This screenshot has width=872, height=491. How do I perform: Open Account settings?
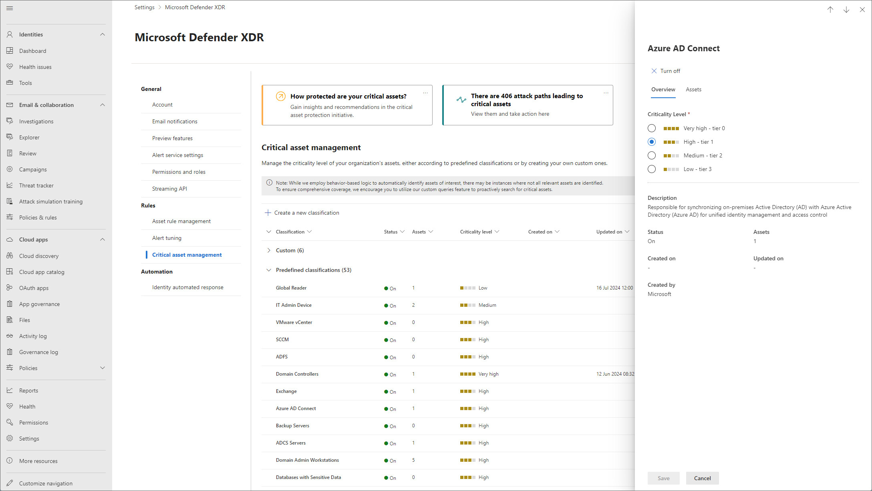(162, 105)
